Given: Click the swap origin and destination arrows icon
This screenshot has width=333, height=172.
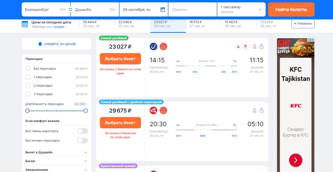Looking at the screenshot, I should pyautogui.click(x=70, y=10).
